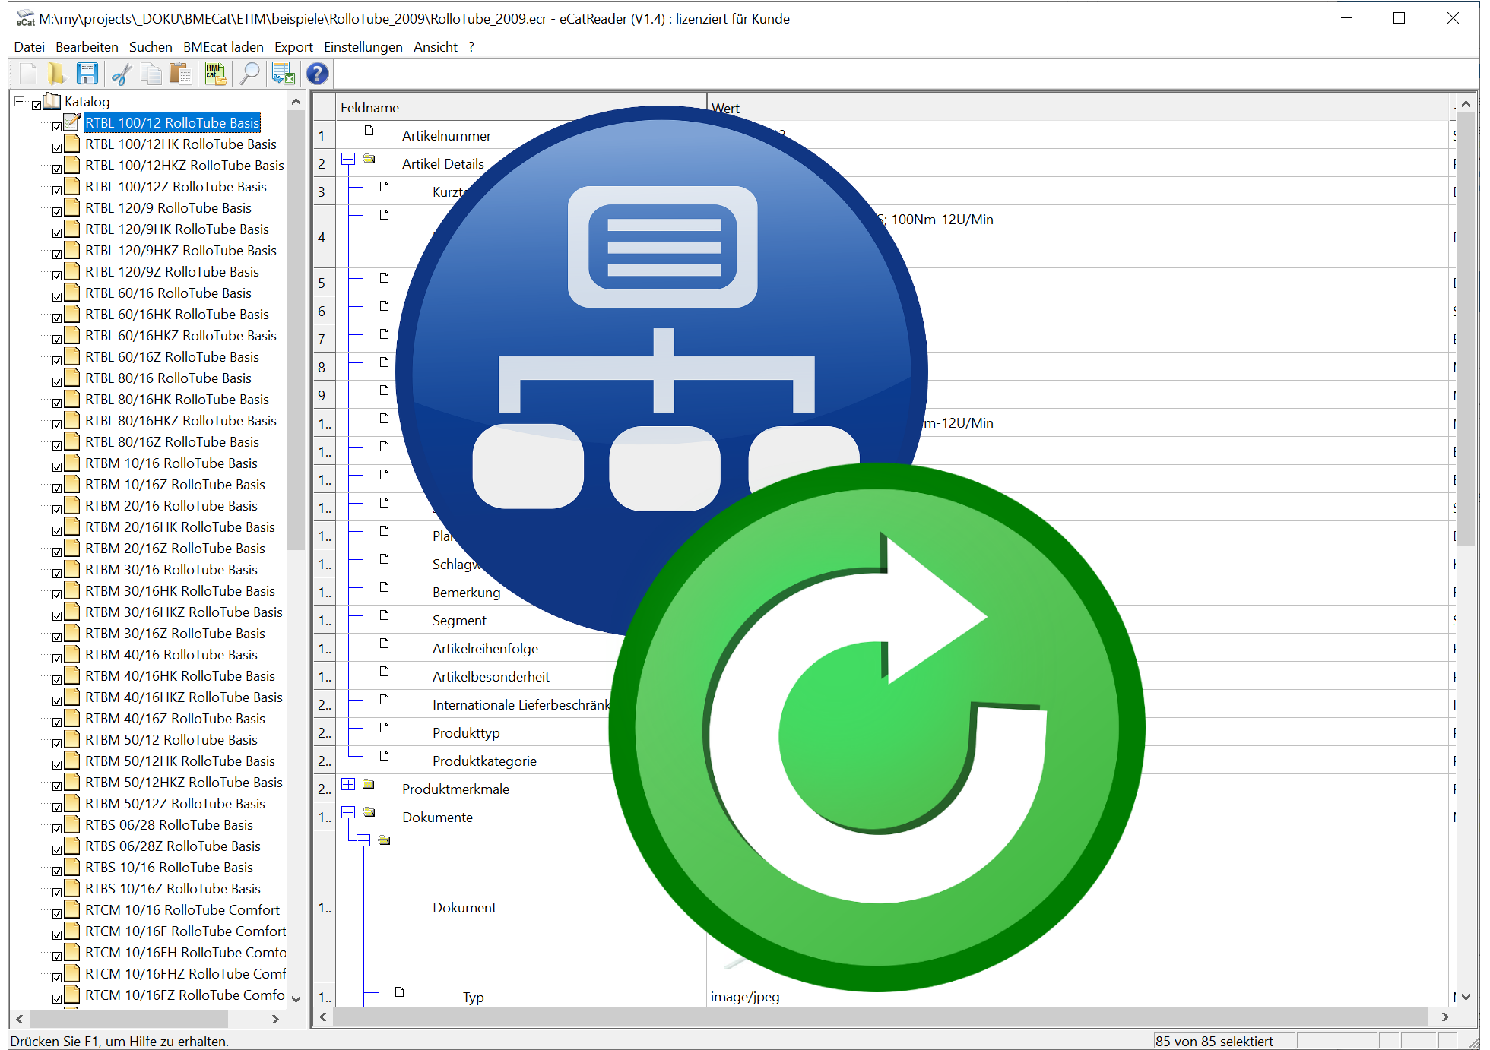Open help with the blue question mark icon
This screenshot has height=1050, width=1490.
317,74
